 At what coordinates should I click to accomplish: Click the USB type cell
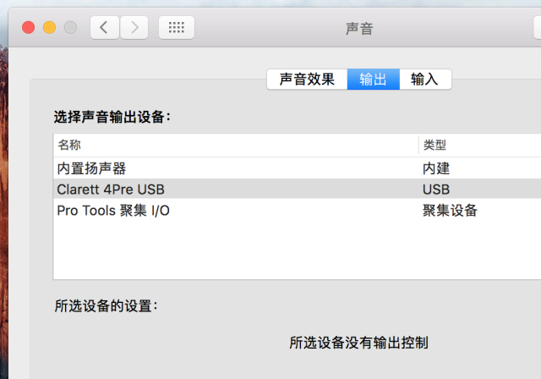point(436,189)
